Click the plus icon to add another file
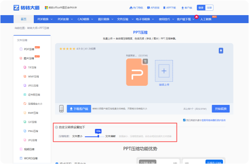The height and width of the screenshot is (164, 249). (x=164, y=71)
